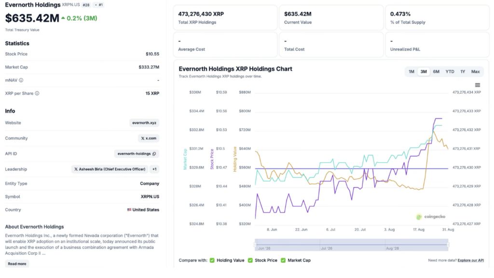Click the mNAV info icon

pos(21,80)
